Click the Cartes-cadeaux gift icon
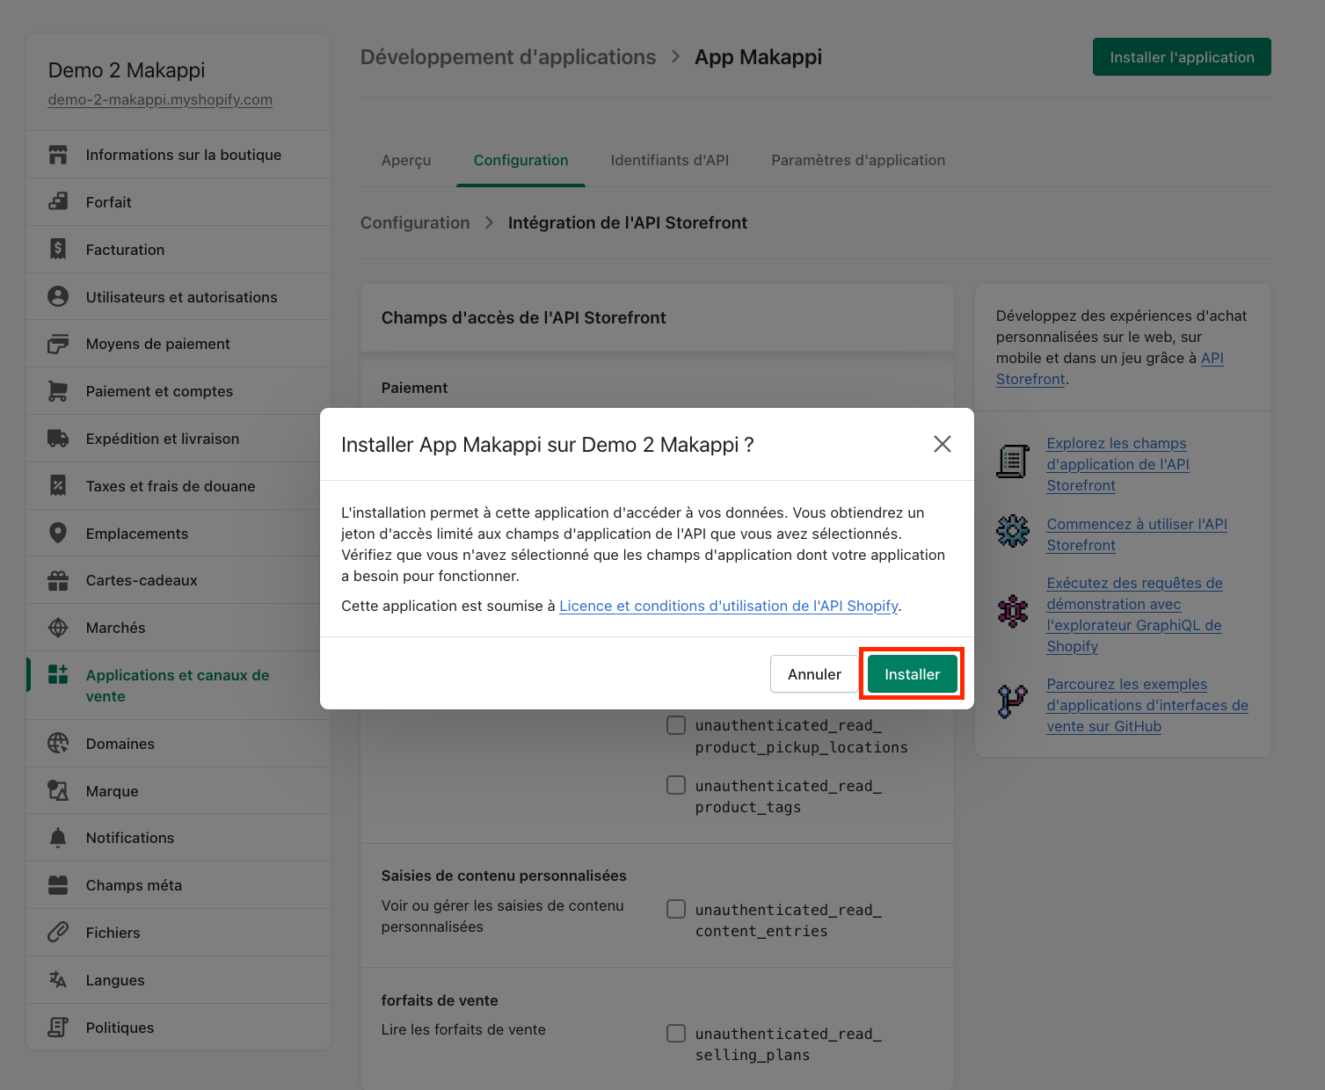This screenshot has height=1090, width=1325. tap(58, 580)
